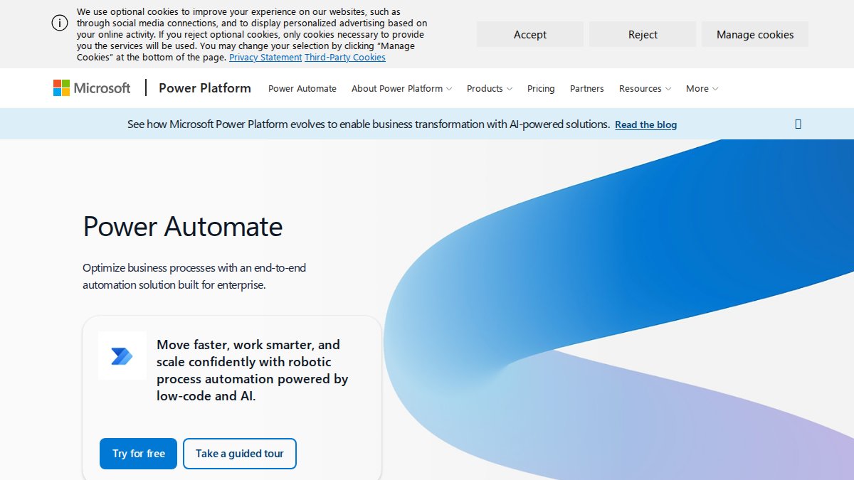854x480 pixels.
Task: Click the Try for free button
Action: (139, 454)
